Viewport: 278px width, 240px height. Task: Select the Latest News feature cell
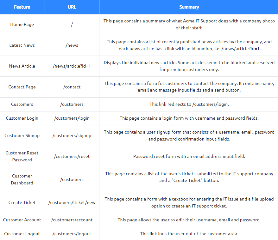(x=22, y=45)
